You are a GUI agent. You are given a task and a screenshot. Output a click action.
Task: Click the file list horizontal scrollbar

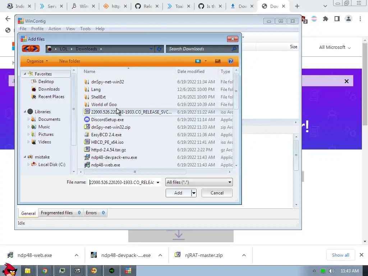click(135, 172)
